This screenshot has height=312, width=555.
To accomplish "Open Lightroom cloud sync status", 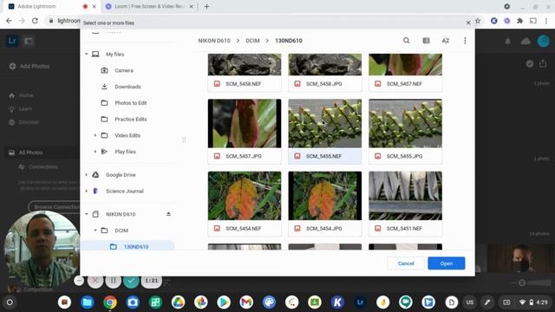I will (x=526, y=41).
